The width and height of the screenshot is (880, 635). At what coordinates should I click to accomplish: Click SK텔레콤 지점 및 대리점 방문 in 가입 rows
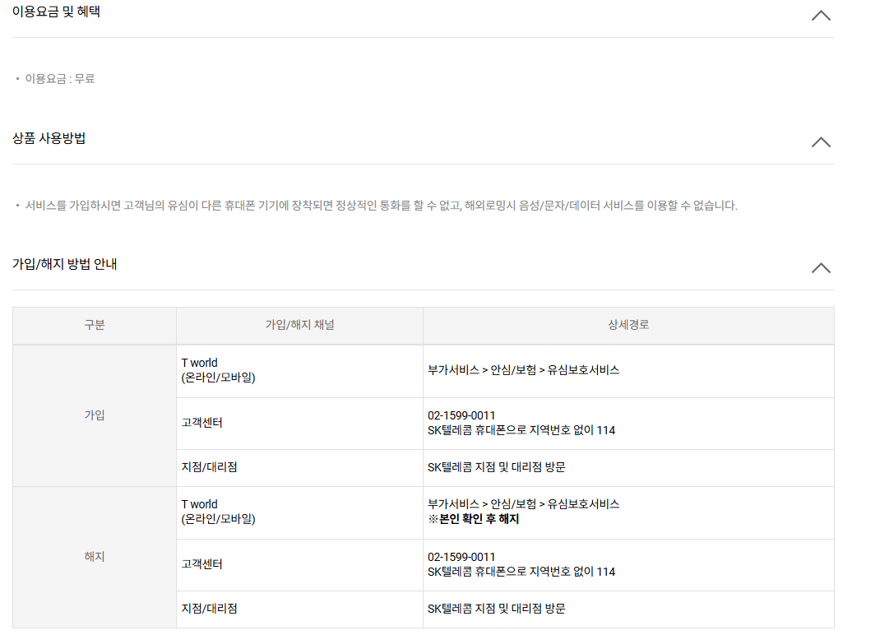point(497,467)
